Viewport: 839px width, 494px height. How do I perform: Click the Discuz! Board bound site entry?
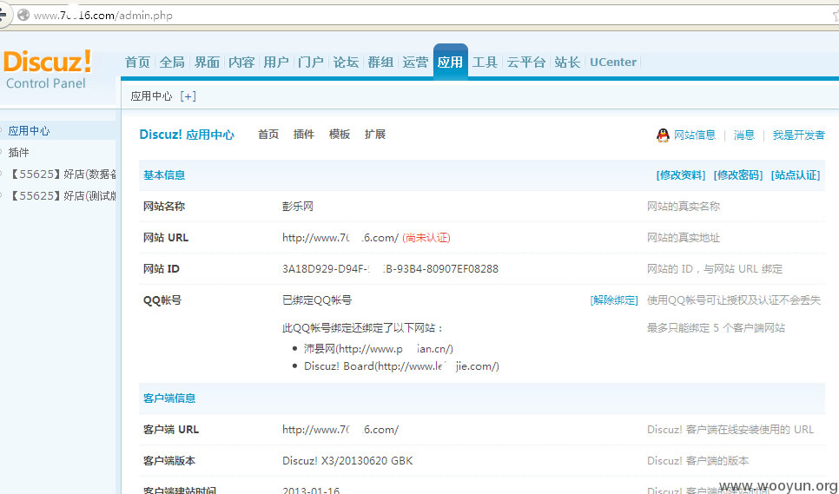coord(401,366)
